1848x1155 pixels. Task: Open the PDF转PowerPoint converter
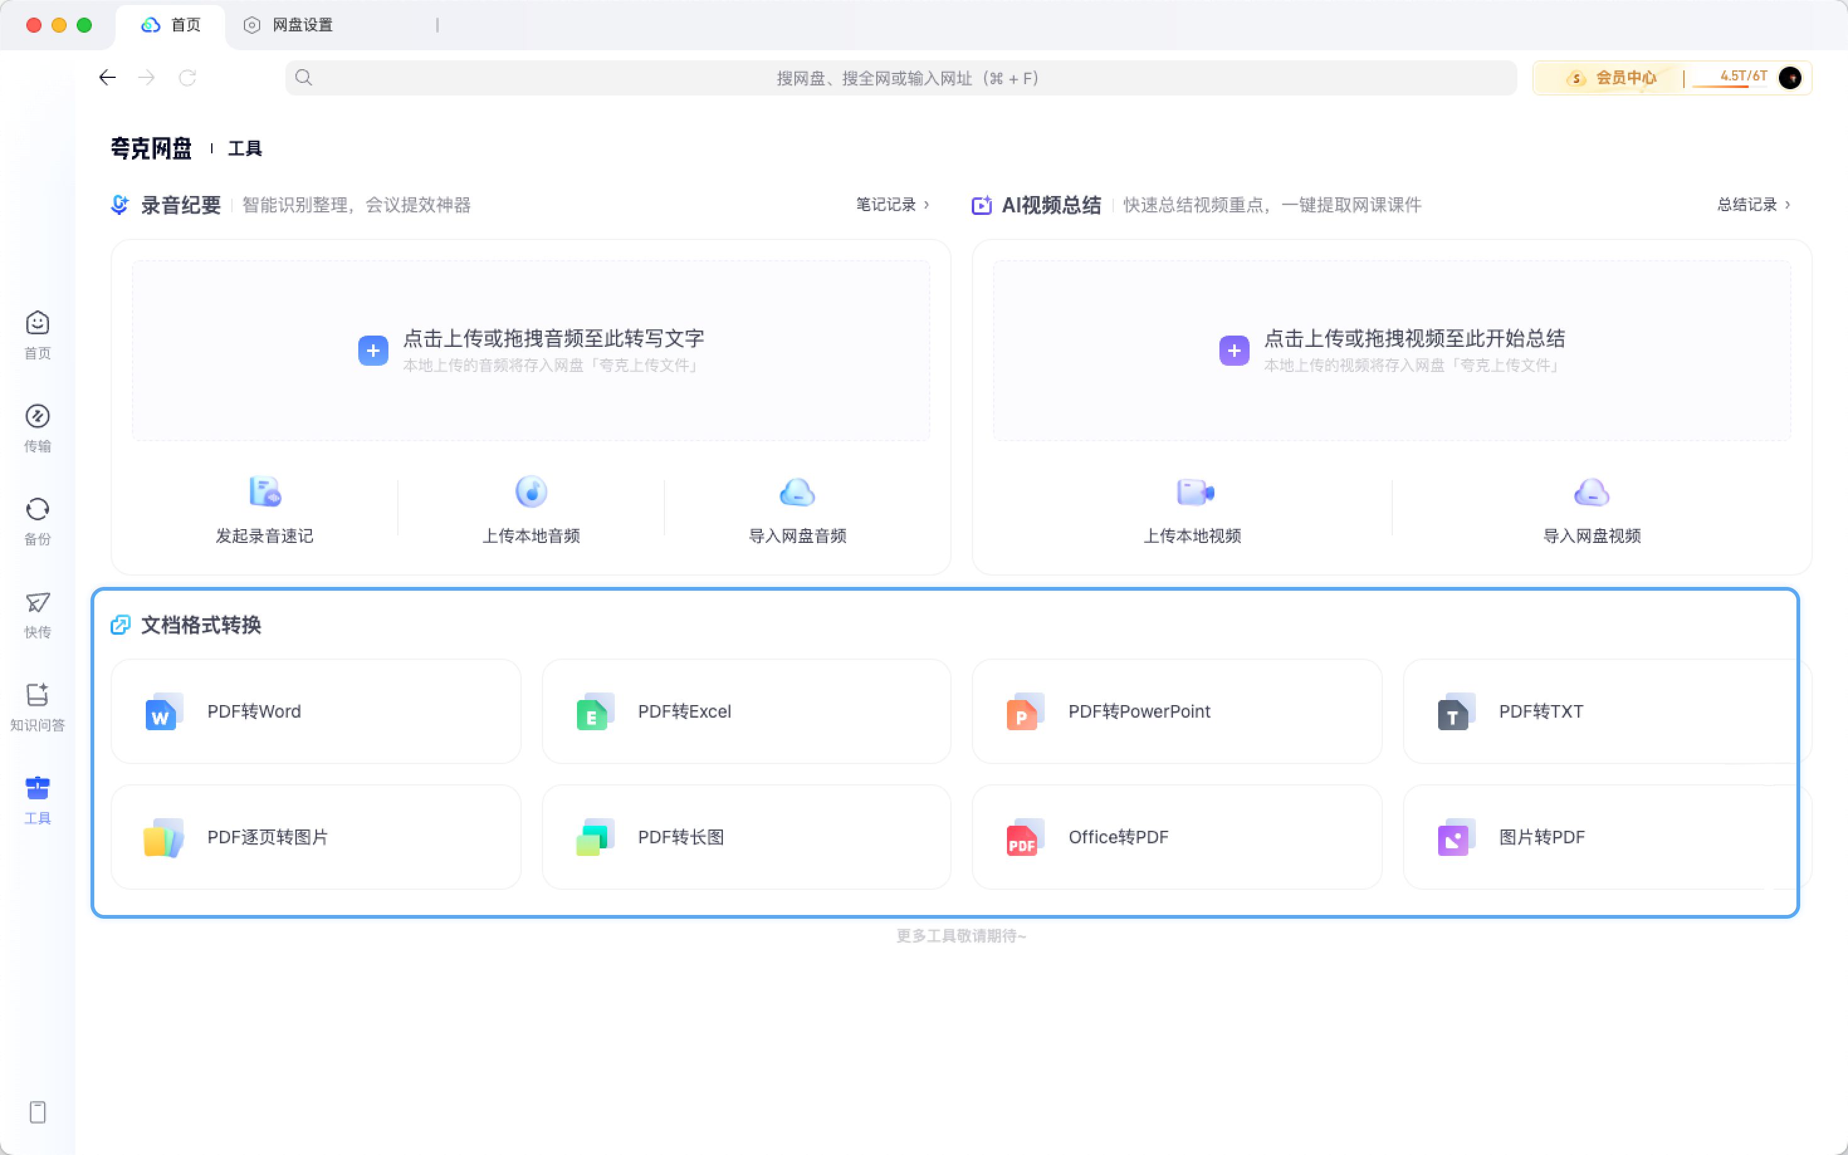[x=1177, y=711]
